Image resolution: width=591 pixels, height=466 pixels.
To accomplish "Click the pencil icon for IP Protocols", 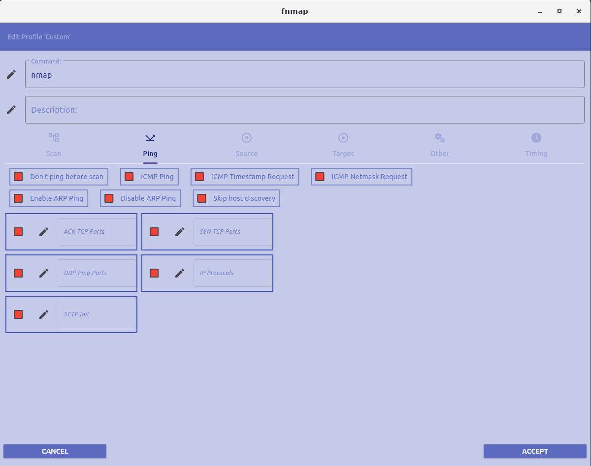I will (180, 273).
